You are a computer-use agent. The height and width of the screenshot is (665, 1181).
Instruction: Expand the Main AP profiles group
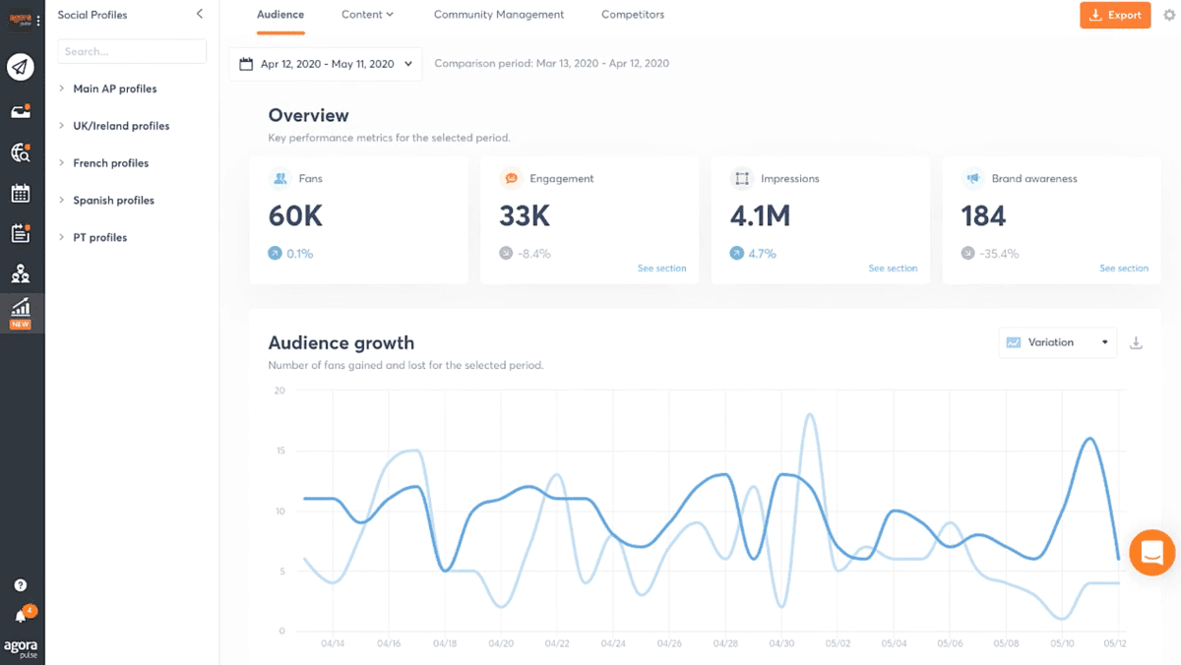click(114, 89)
